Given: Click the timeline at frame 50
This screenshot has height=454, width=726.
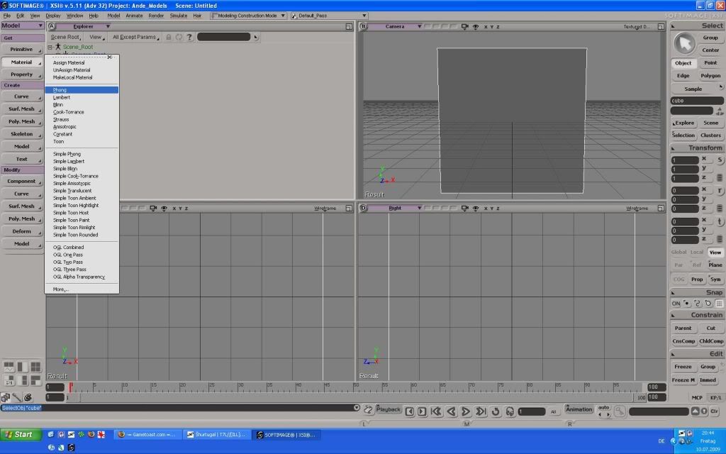Looking at the screenshot, I should point(356,387).
